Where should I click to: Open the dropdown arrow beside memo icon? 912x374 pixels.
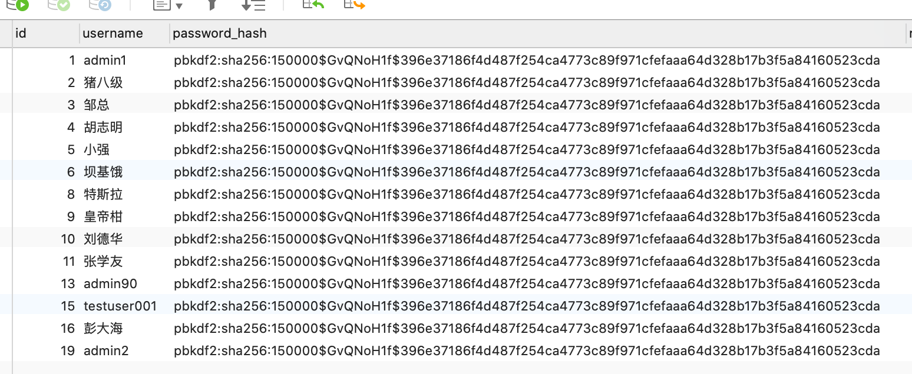click(179, 6)
